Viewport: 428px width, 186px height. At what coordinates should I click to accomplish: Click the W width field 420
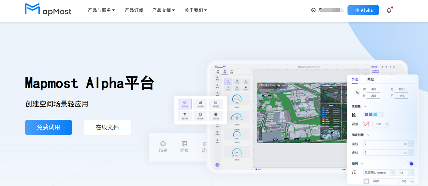pyautogui.click(x=374, y=90)
